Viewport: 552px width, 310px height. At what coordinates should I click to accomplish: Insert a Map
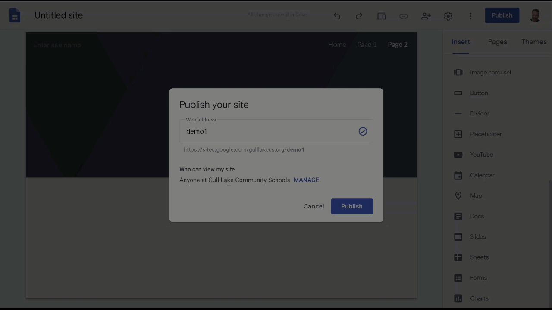click(467, 195)
